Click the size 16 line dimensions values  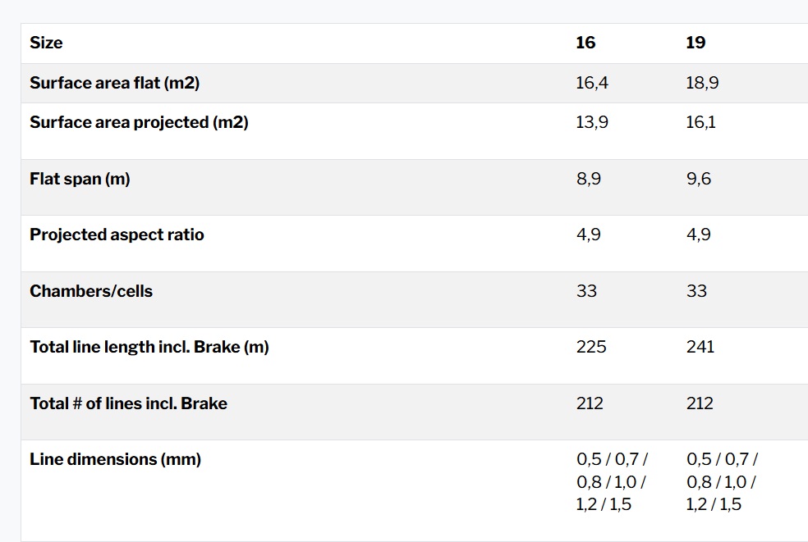coord(612,481)
